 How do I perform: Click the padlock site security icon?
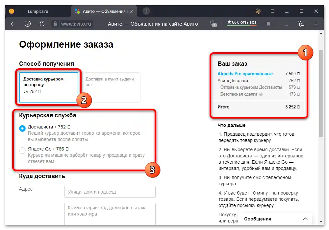(x=55, y=24)
